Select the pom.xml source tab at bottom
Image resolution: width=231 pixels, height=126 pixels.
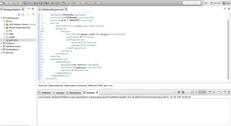tap(108, 86)
